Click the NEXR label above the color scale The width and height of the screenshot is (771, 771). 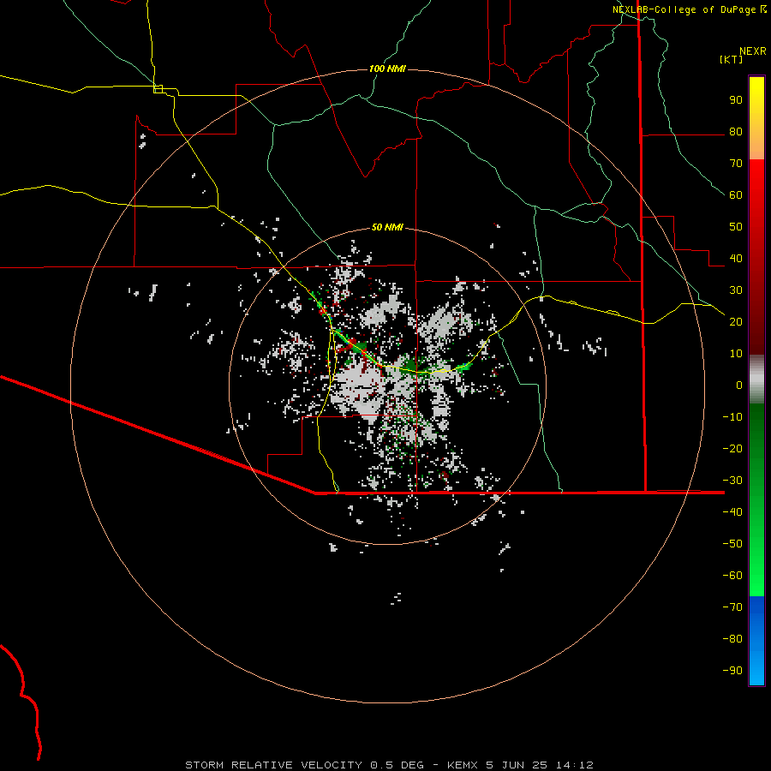click(753, 51)
